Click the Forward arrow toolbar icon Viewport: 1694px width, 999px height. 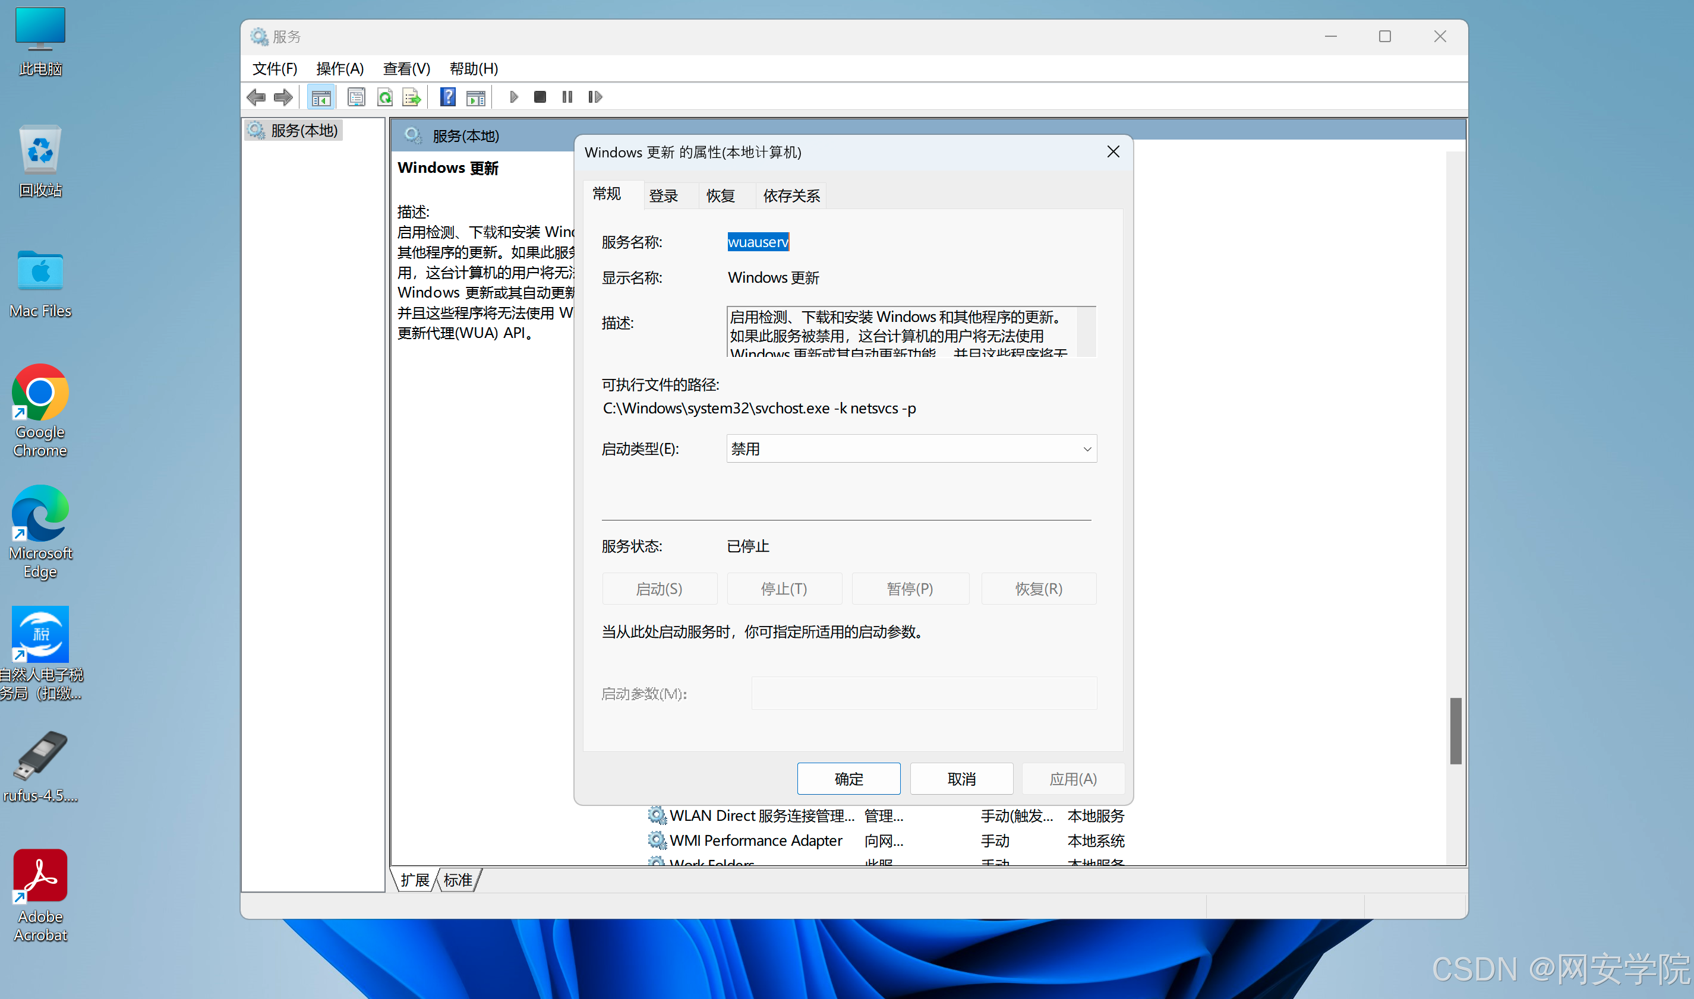point(283,97)
